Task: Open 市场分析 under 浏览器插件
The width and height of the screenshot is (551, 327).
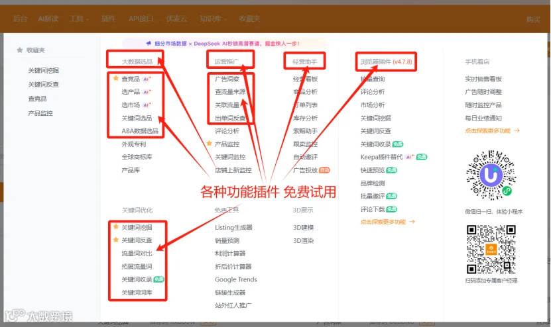Action: 373,105
